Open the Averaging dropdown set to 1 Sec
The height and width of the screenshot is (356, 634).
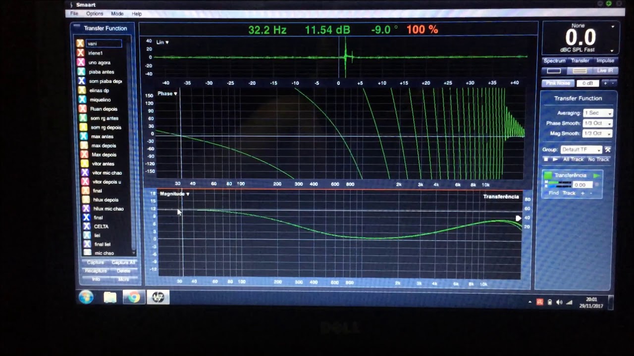[598, 113]
